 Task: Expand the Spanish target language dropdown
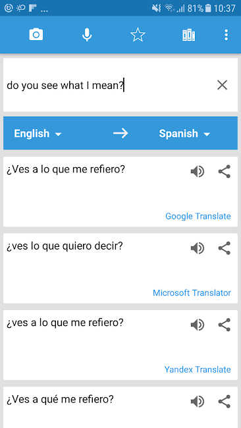tap(184, 134)
